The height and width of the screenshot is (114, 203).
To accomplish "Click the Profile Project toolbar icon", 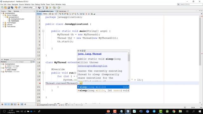I will coord(58,8).
